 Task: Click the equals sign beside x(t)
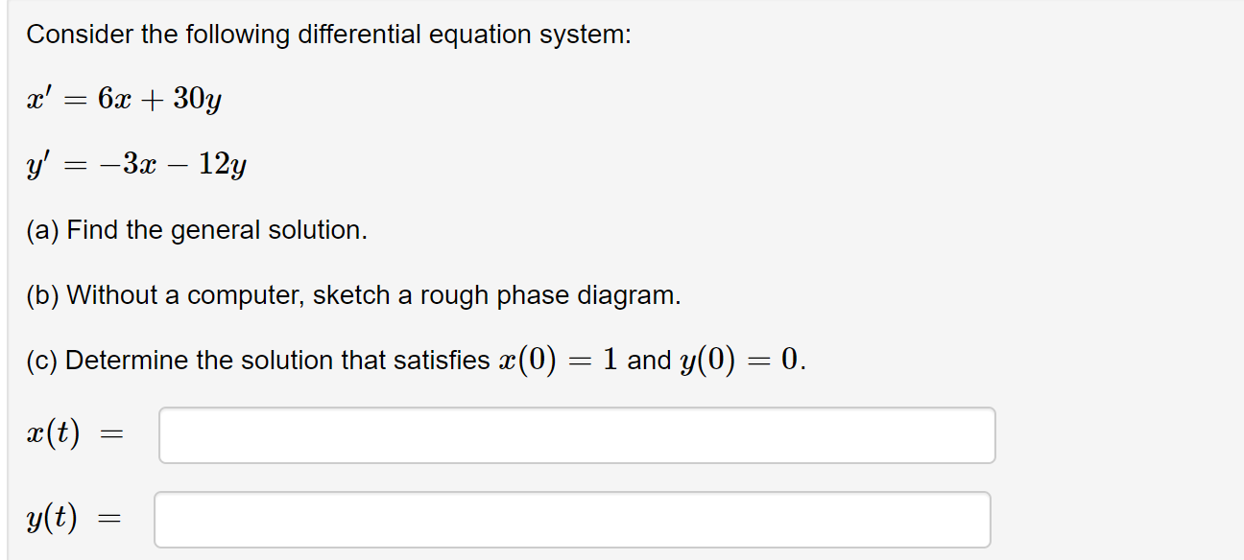pos(115,435)
